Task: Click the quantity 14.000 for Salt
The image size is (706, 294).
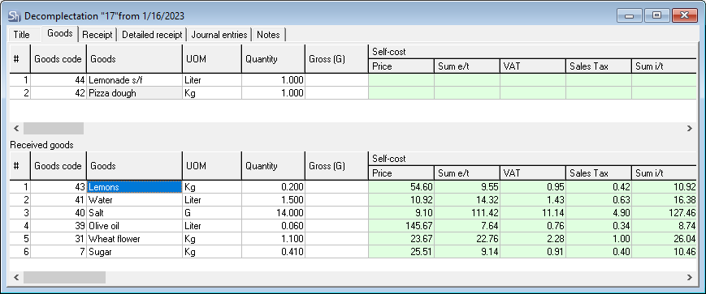Action: (x=273, y=213)
